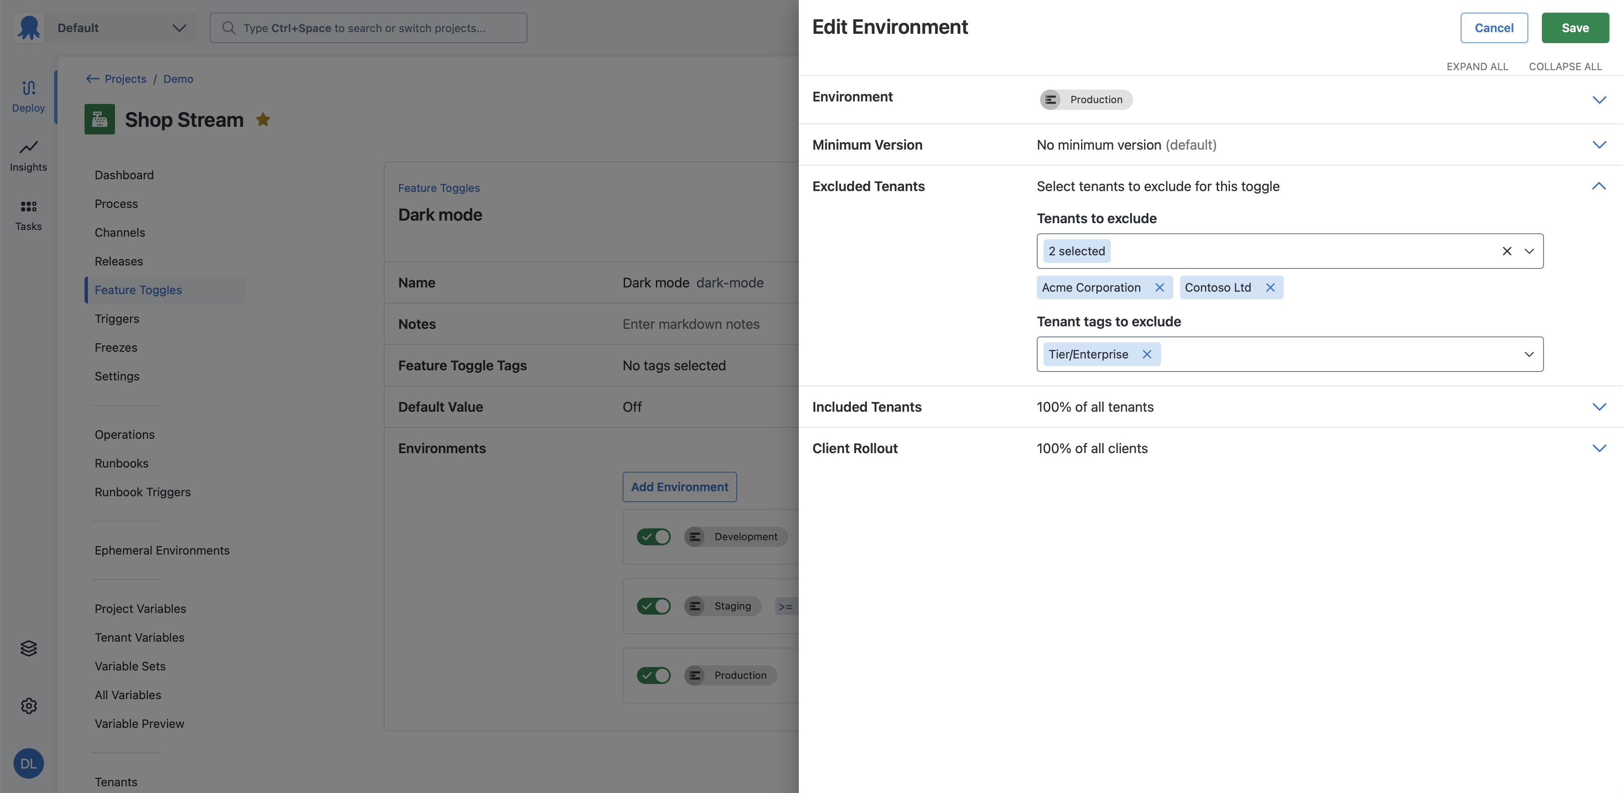Open Runbook Triggers menu item
The height and width of the screenshot is (793, 1623).
pyautogui.click(x=142, y=492)
